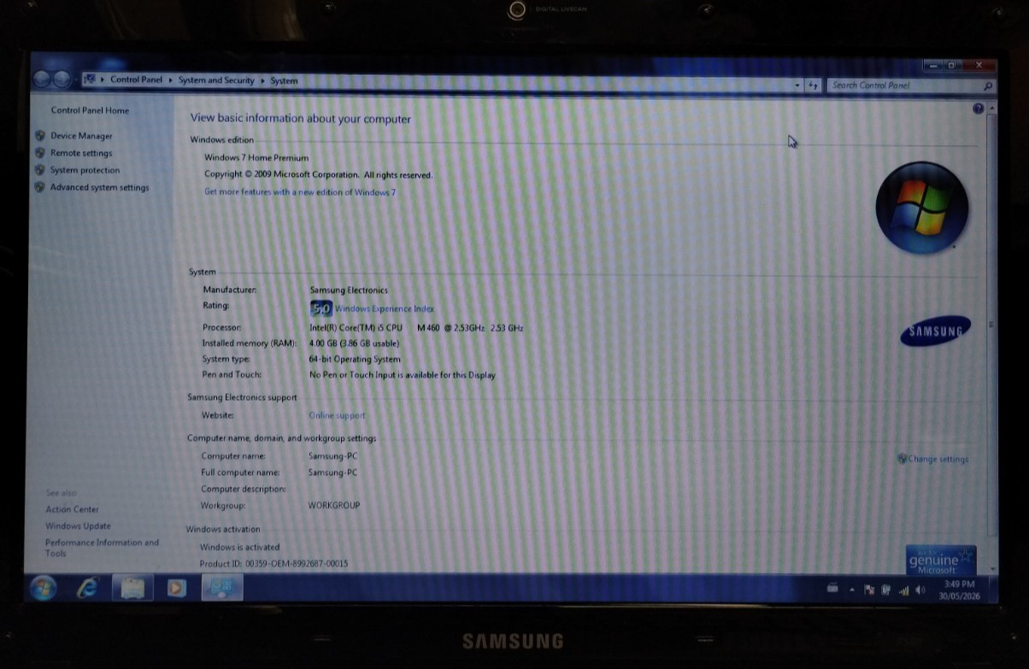The width and height of the screenshot is (1029, 669).
Task: Select the System and Security breadcrumb
Action: tap(216, 80)
